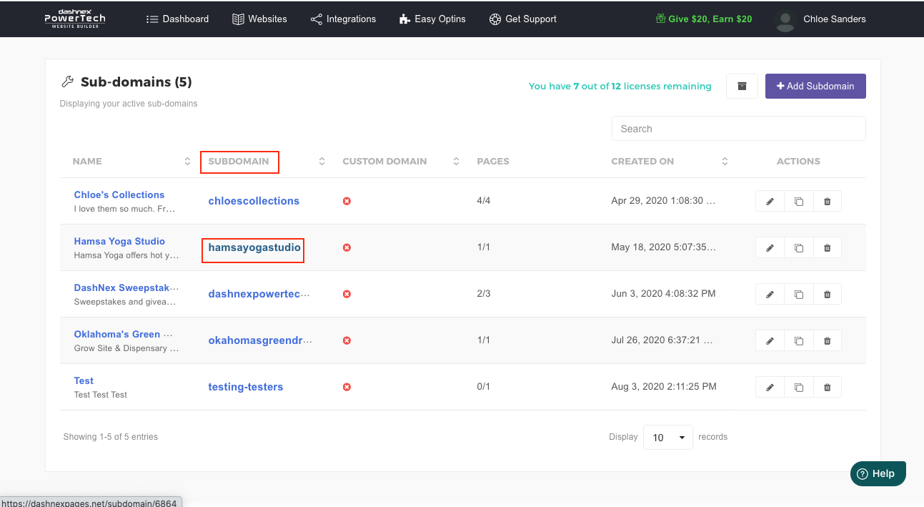
Task: Duplicate the Chloe's Collections subdomain
Action: [x=798, y=202]
